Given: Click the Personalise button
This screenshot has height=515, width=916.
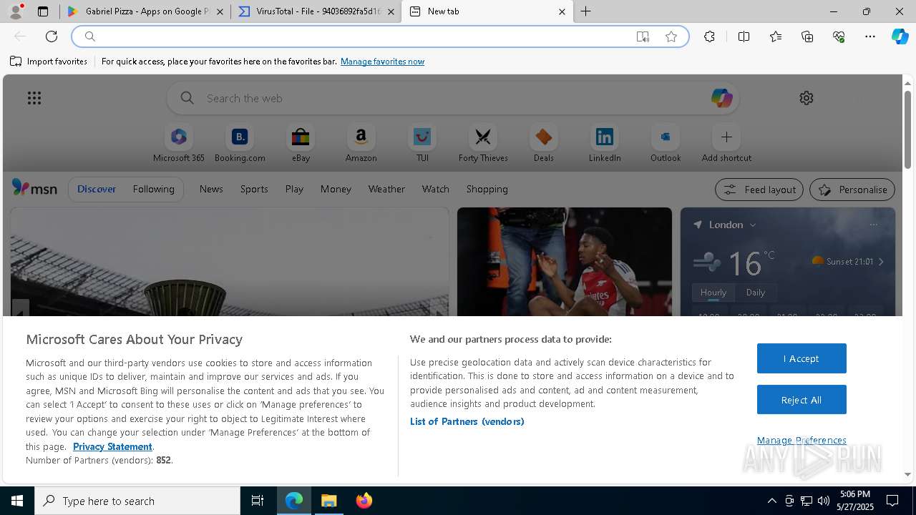Looking at the screenshot, I should pos(852,190).
